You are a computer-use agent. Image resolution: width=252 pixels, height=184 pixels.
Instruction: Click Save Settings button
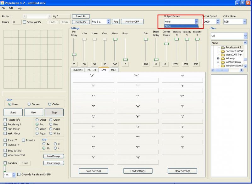93,171
